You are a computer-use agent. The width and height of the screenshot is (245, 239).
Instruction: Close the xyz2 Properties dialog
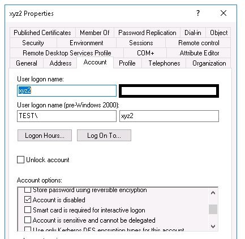tap(223, 13)
